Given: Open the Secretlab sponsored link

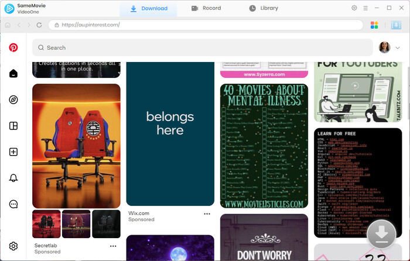Looking at the screenshot, I should click(x=47, y=246).
